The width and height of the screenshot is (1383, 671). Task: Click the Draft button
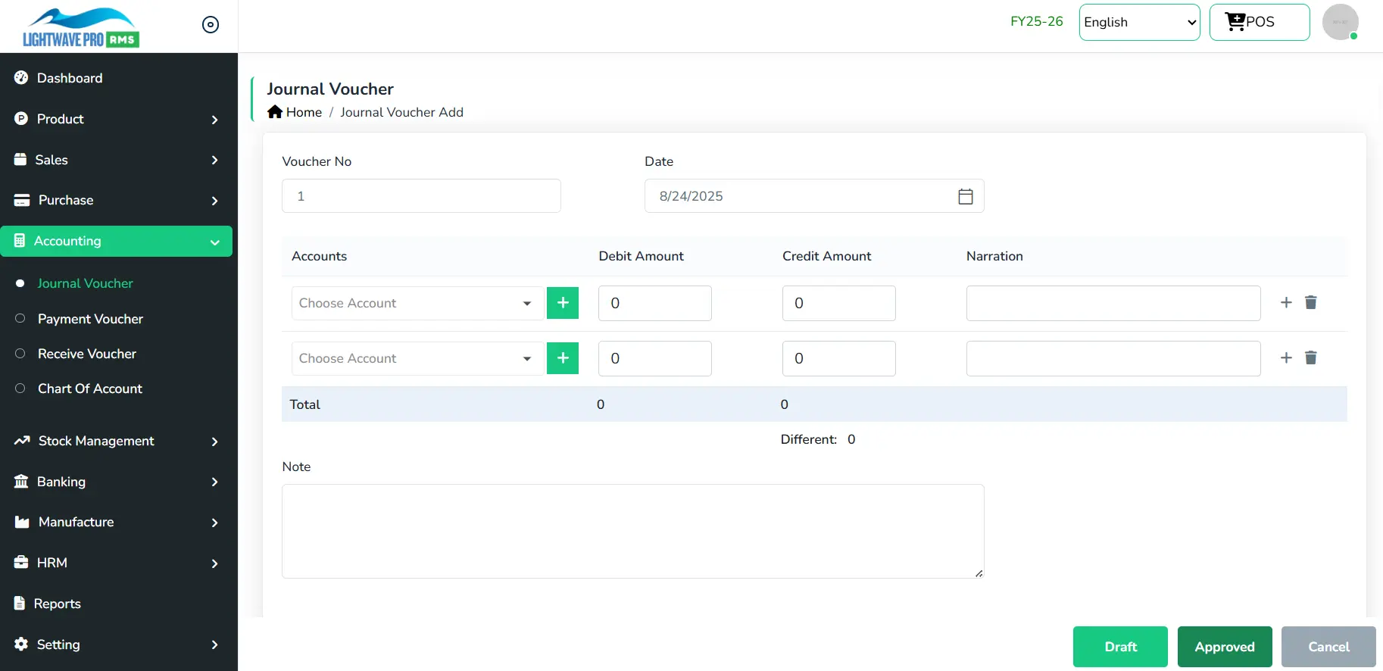[x=1120, y=647]
